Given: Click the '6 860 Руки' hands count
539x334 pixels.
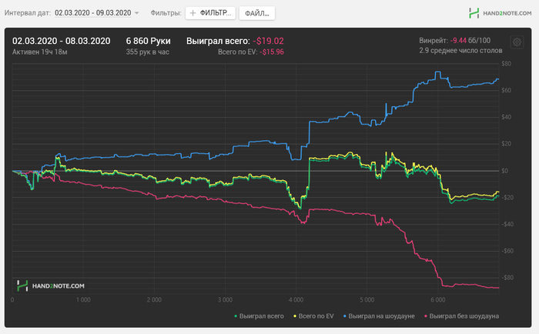Looking at the screenshot, I should click(x=148, y=41).
